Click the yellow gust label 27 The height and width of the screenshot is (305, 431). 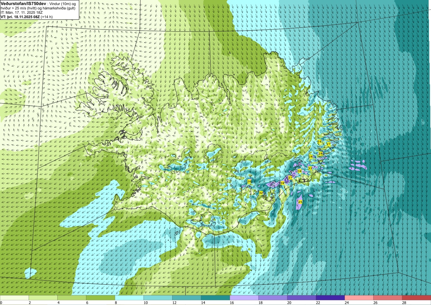click(329, 144)
